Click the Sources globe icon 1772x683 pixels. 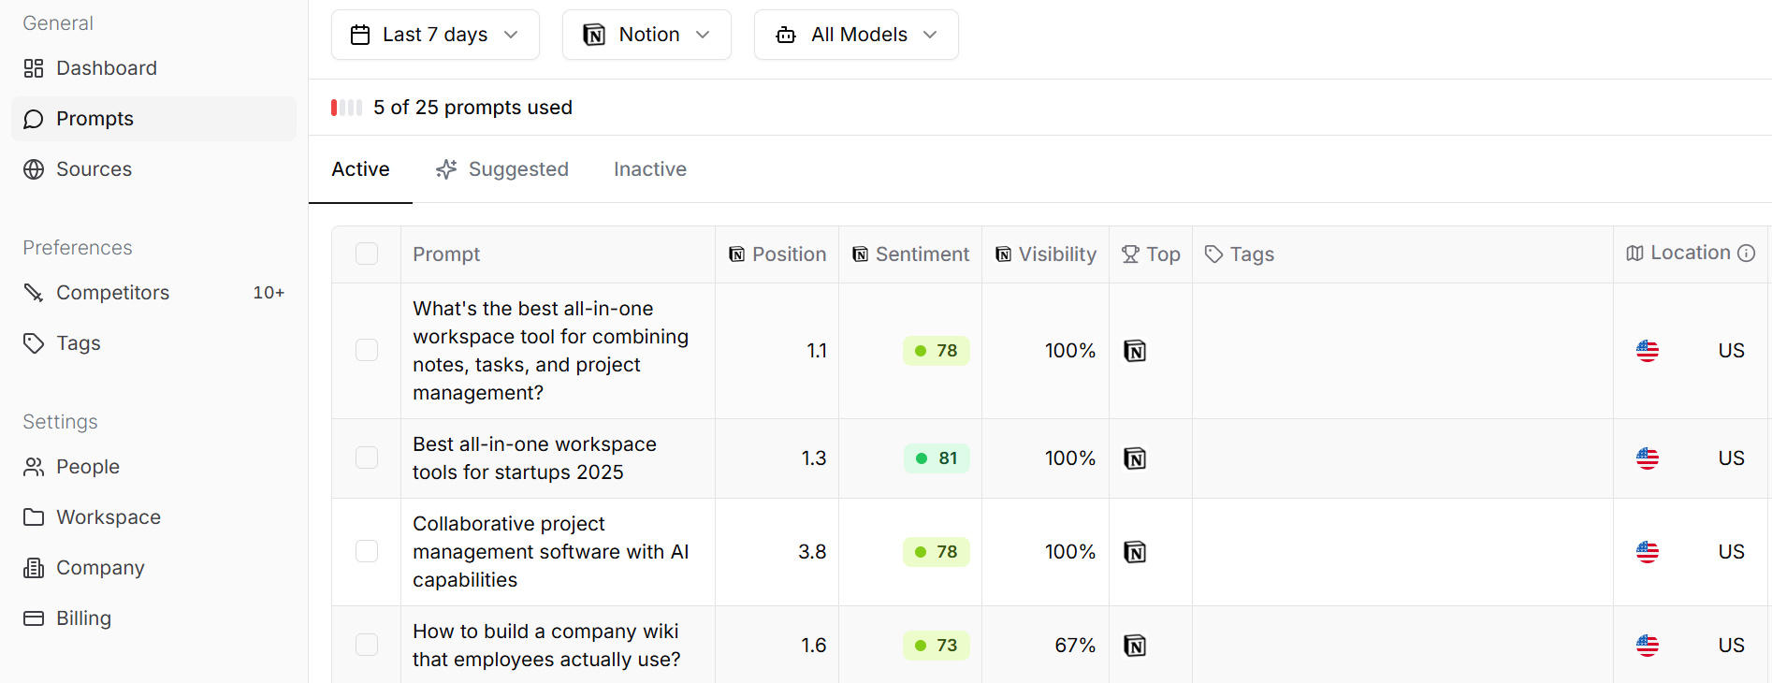[x=34, y=169]
